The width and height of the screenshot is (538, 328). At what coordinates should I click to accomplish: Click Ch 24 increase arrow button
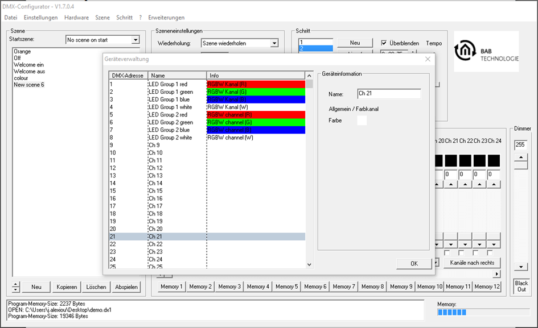tap(494, 184)
